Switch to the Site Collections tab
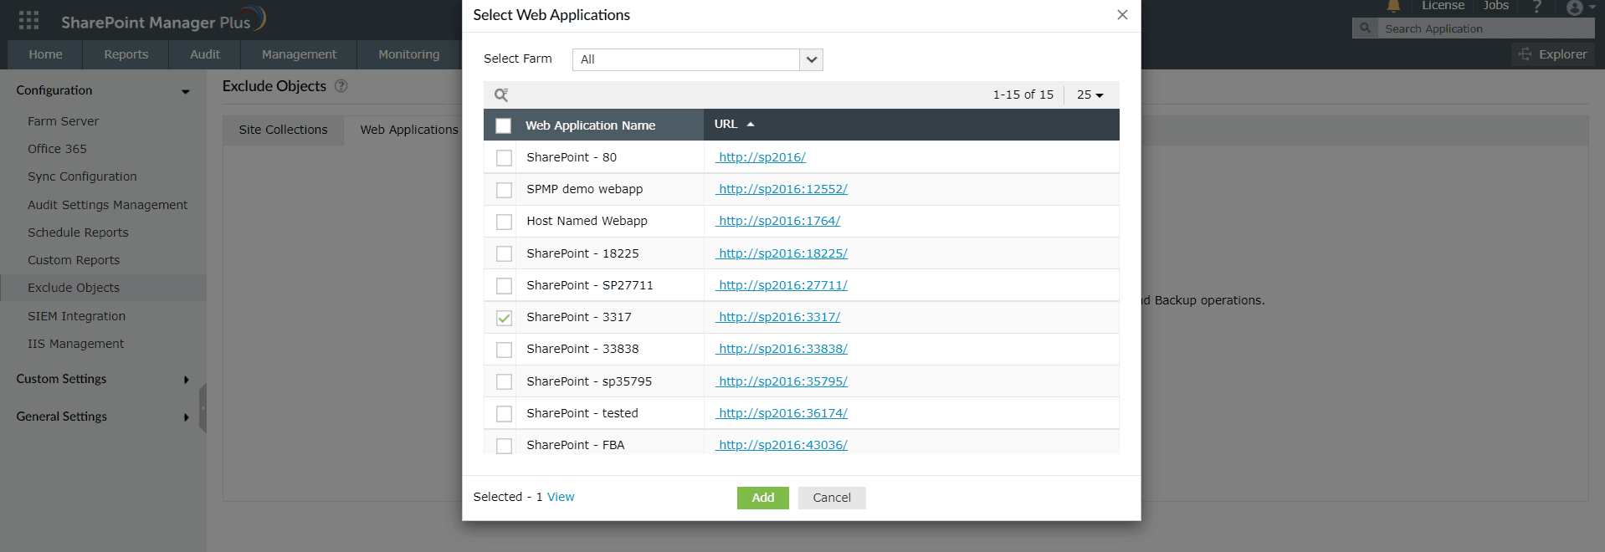Image resolution: width=1605 pixels, height=552 pixels. pyautogui.click(x=283, y=130)
